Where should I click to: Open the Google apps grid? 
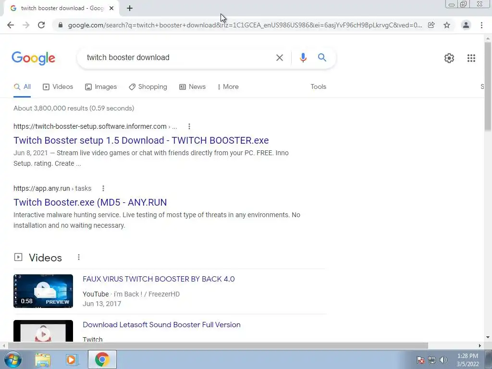471,58
